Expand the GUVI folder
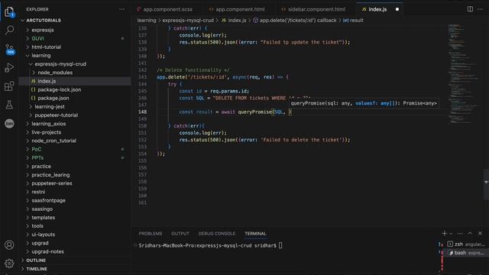 (37, 38)
